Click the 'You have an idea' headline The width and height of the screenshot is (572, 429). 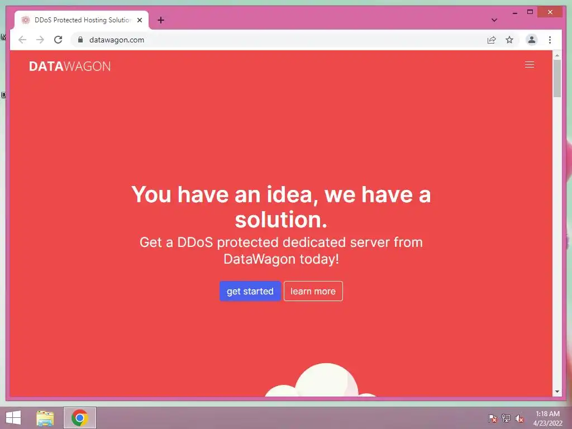tap(282, 207)
